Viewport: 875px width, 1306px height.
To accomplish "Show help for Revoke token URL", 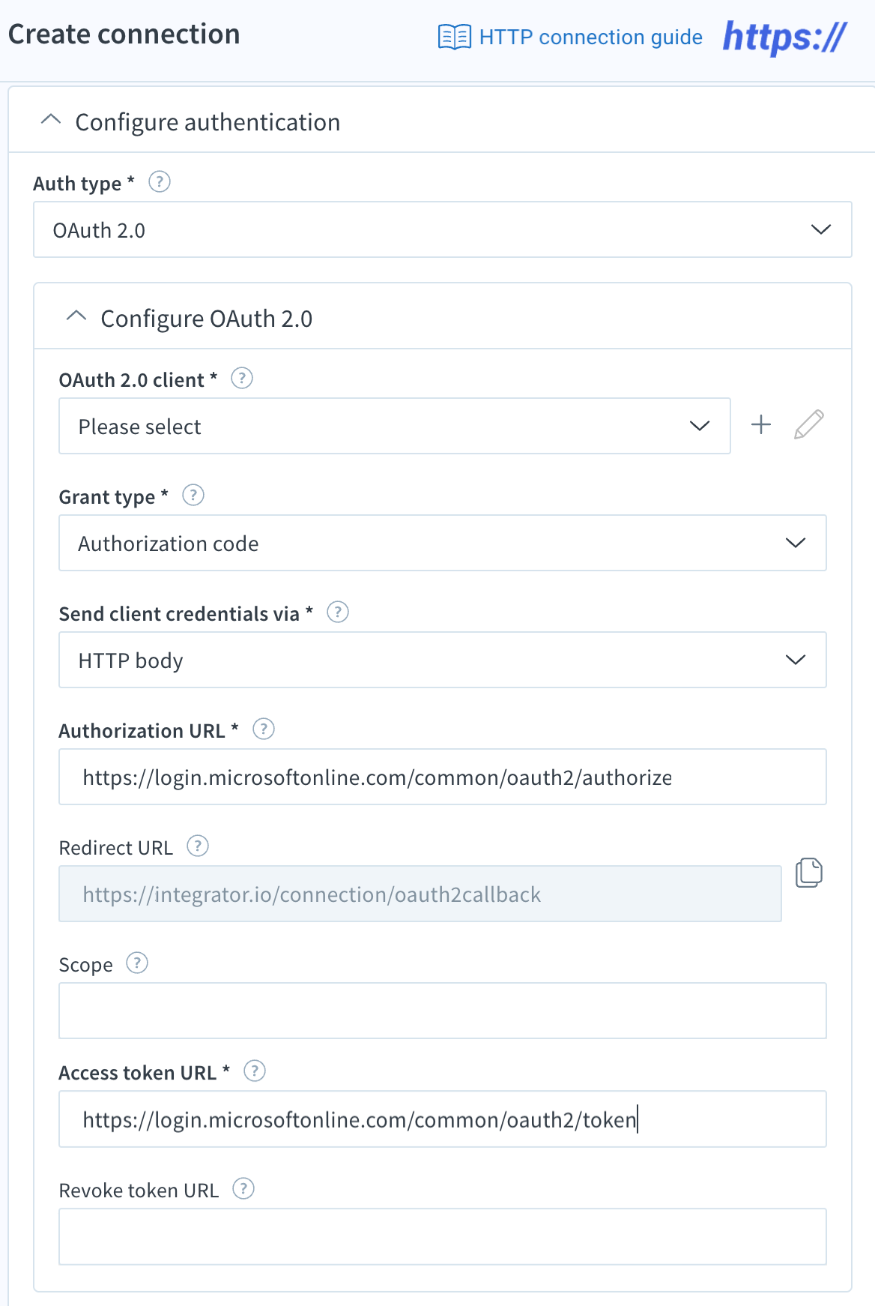I will click(x=243, y=1188).
